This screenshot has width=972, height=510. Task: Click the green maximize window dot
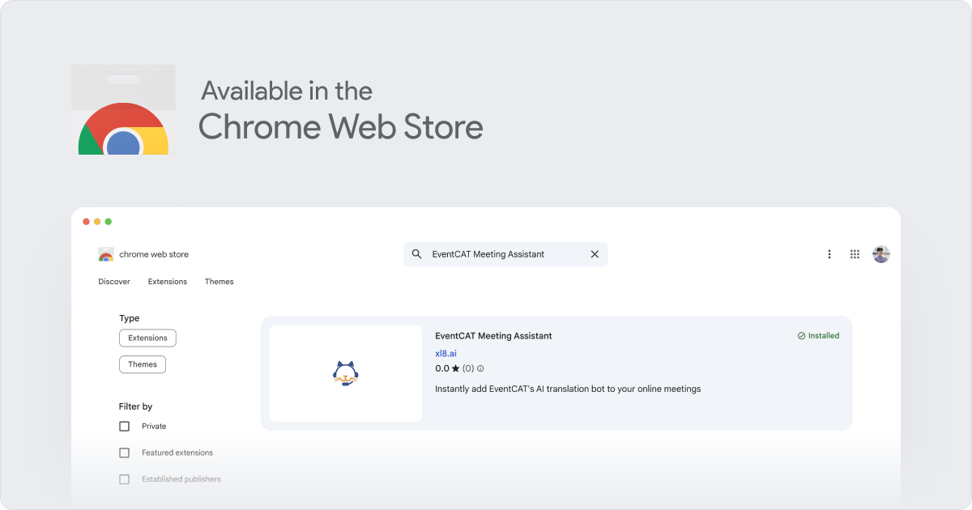click(x=109, y=222)
